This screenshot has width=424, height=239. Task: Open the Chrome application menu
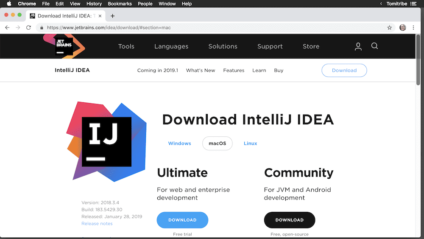click(27, 4)
